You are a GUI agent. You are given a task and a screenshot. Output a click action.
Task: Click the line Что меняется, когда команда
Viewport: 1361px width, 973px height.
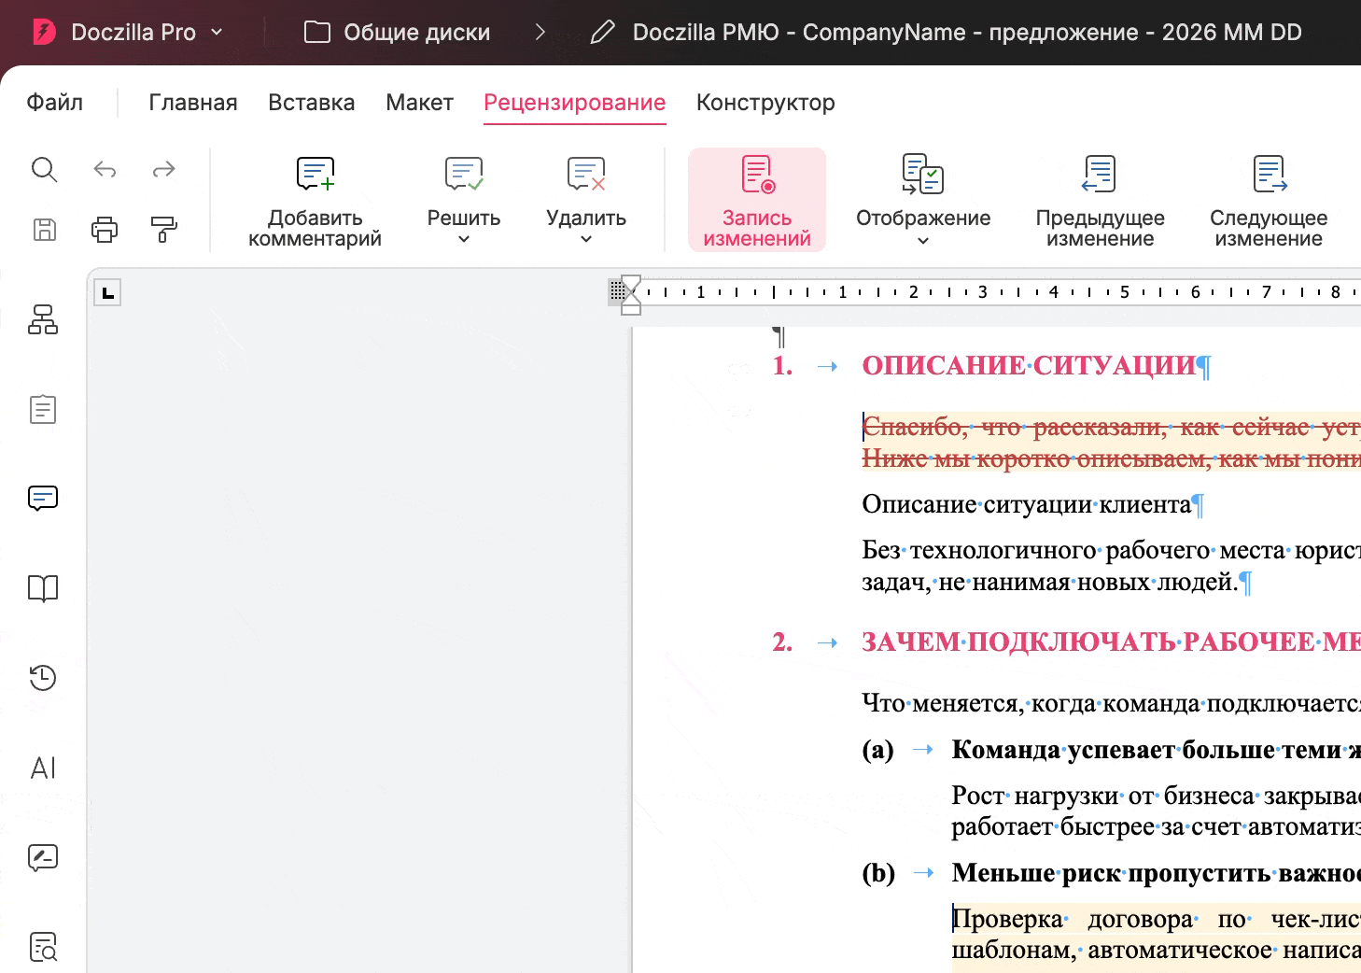pyautogui.click(x=1112, y=703)
